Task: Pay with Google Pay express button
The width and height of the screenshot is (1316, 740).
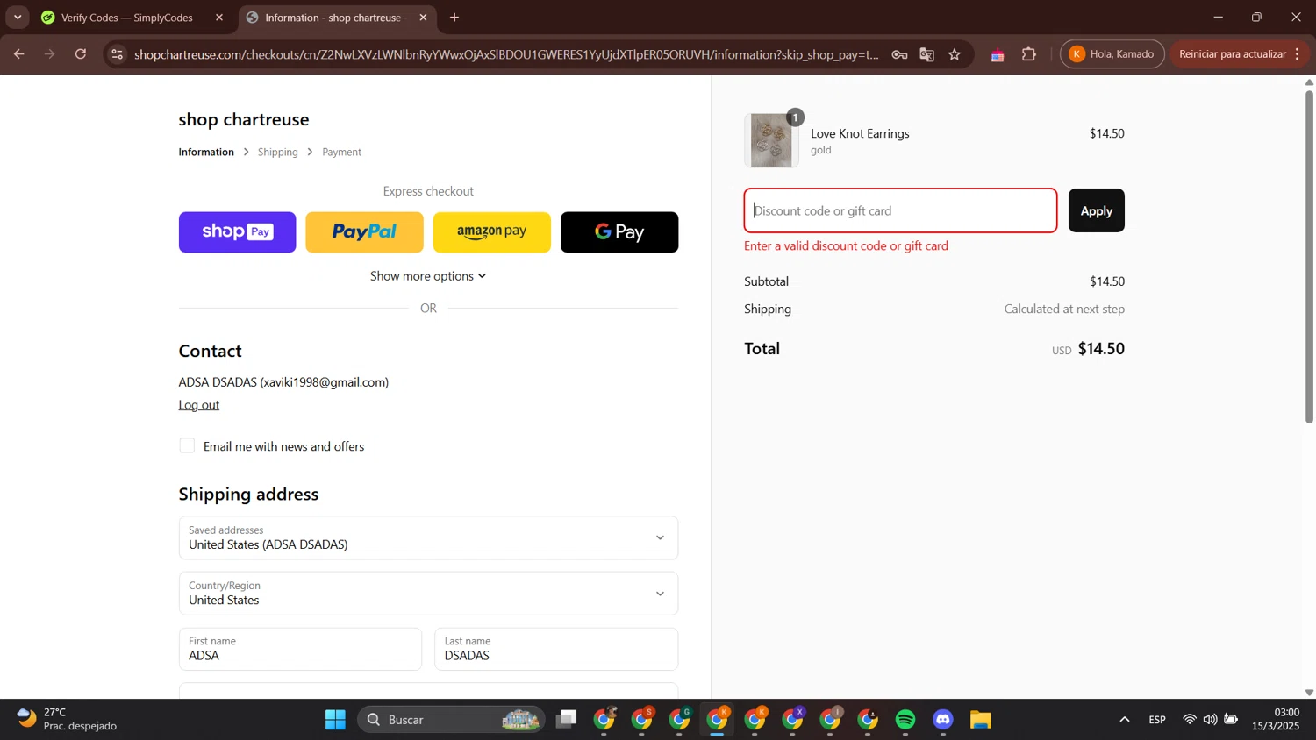Action: (x=619, y=232)
